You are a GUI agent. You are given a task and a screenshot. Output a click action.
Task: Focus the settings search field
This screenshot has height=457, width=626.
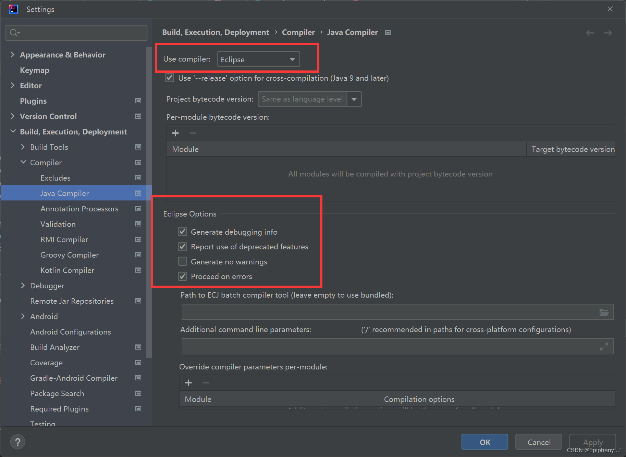pos(76,33)
